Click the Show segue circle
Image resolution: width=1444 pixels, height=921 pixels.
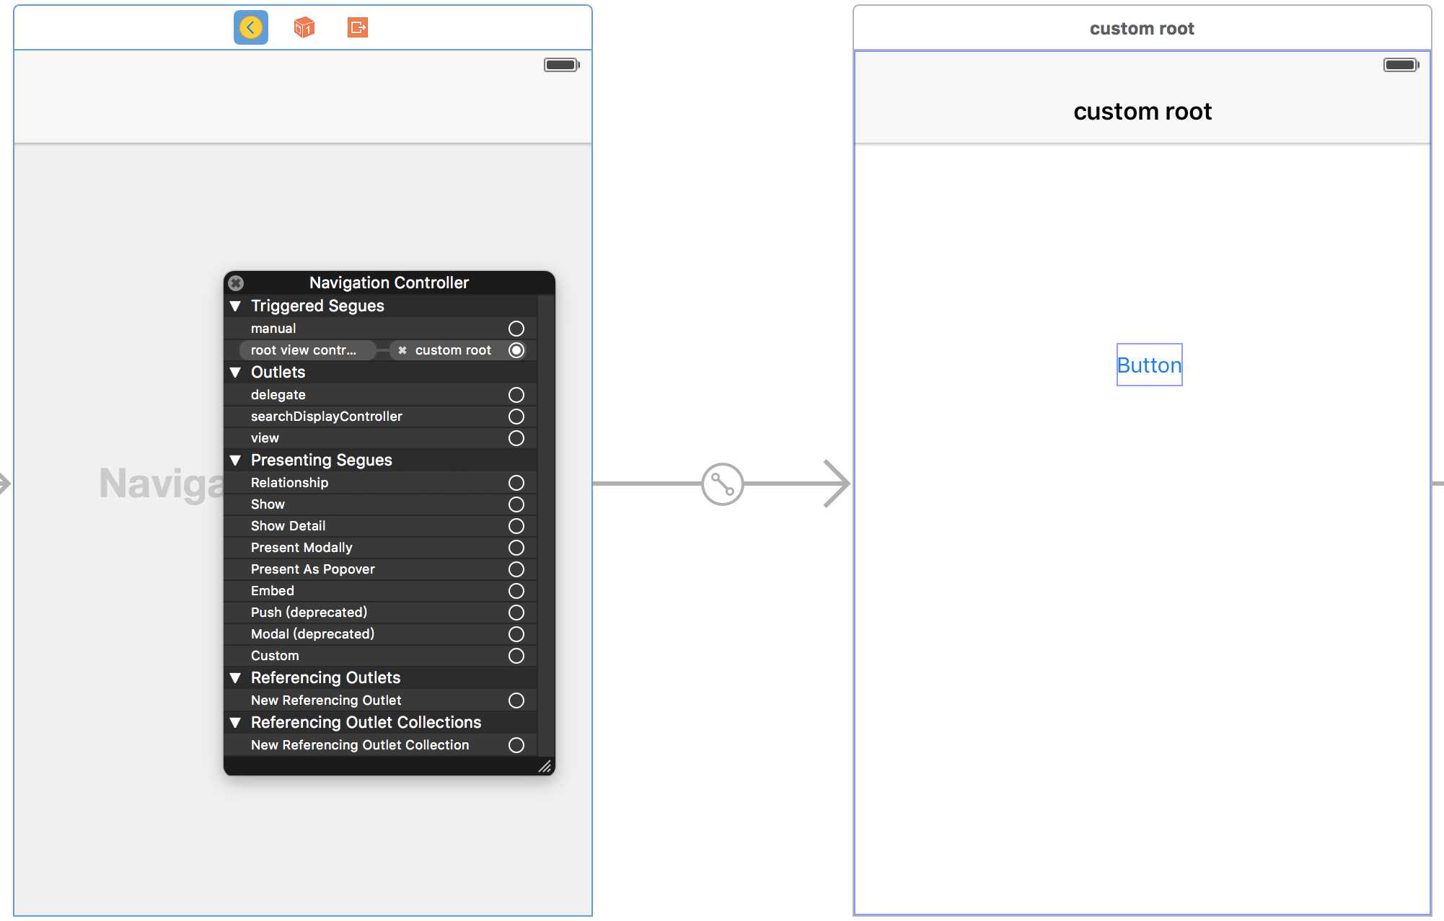point(516,504)
